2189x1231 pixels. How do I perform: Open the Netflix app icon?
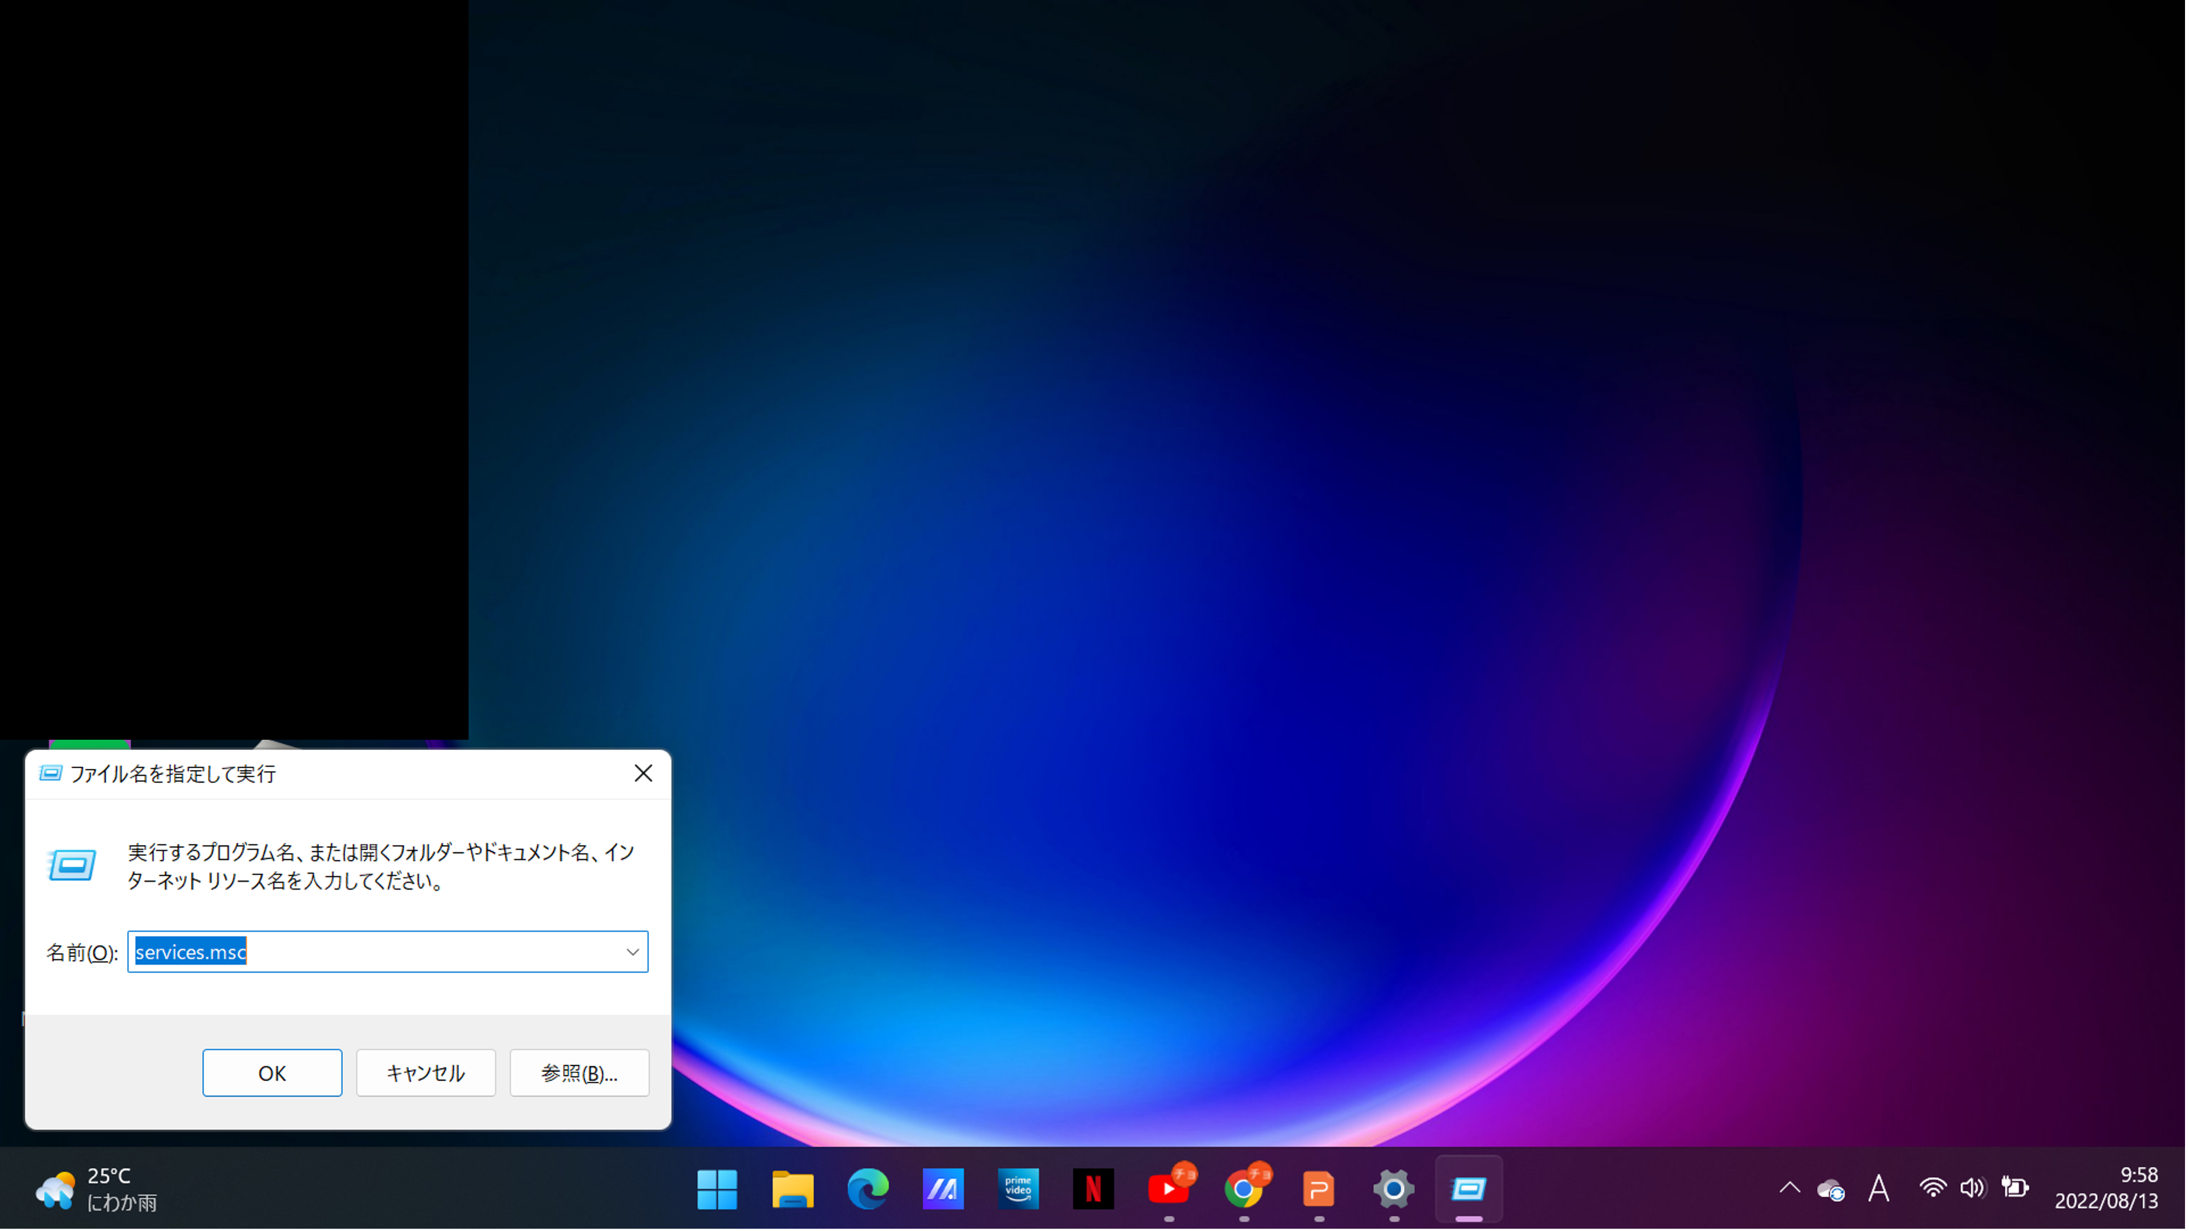(1093, 1189)
